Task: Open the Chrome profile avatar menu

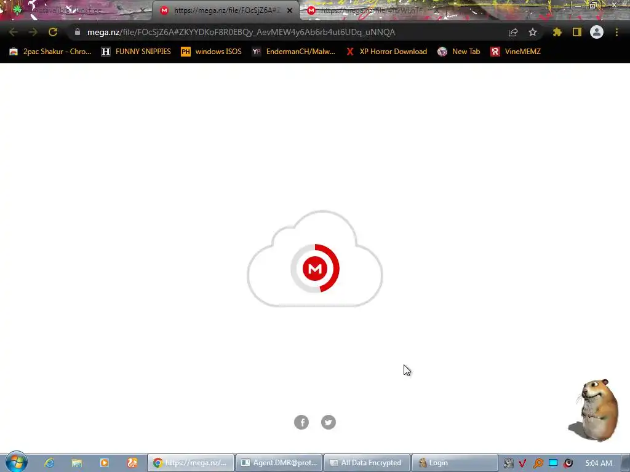Action: click(x=597, y=32)
